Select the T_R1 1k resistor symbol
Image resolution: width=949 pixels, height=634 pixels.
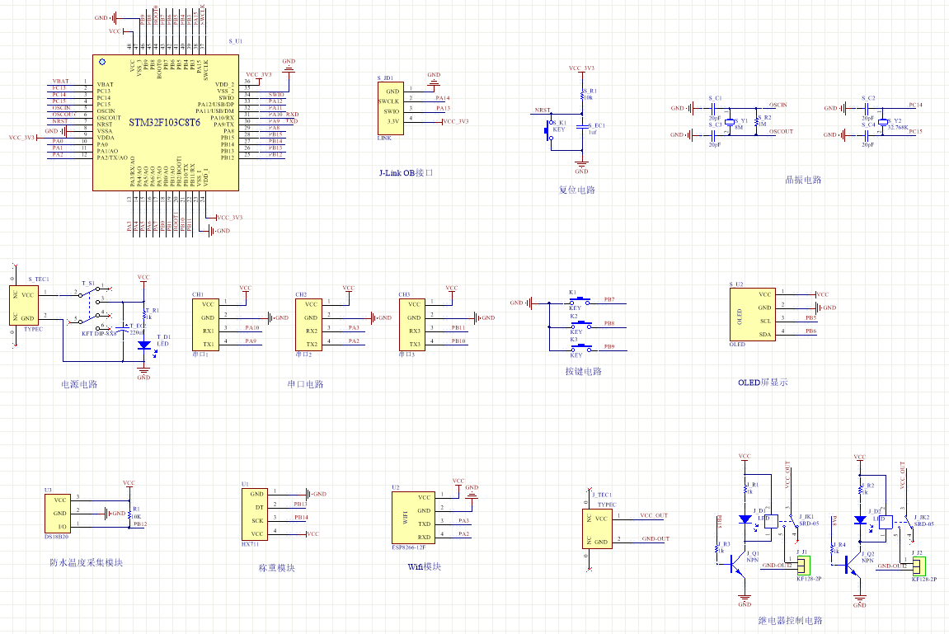143,314
